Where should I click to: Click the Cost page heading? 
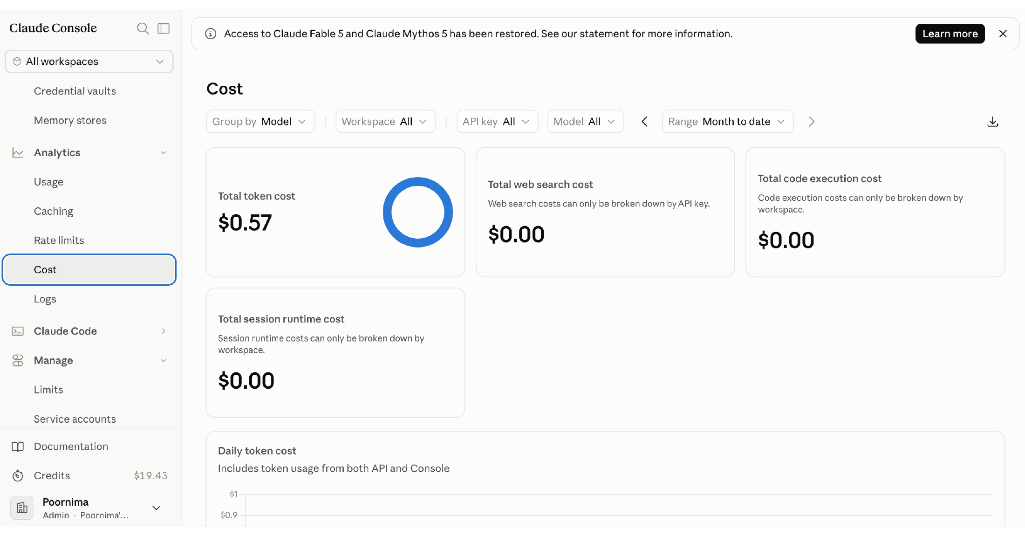coord(225,89)
